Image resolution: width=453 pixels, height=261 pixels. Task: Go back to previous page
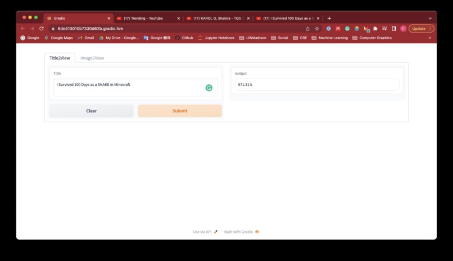[x=23, y=29]
